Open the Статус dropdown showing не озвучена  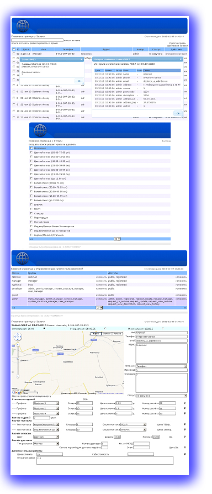[x=161, y=396]
